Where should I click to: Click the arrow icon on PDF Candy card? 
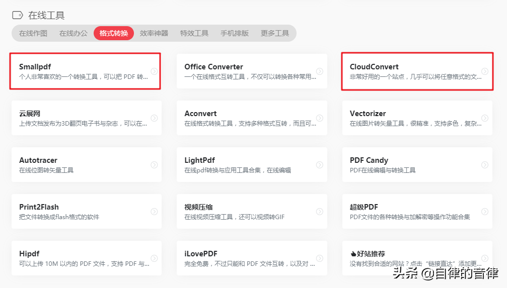pyautogui.click(x=485, y=165)
